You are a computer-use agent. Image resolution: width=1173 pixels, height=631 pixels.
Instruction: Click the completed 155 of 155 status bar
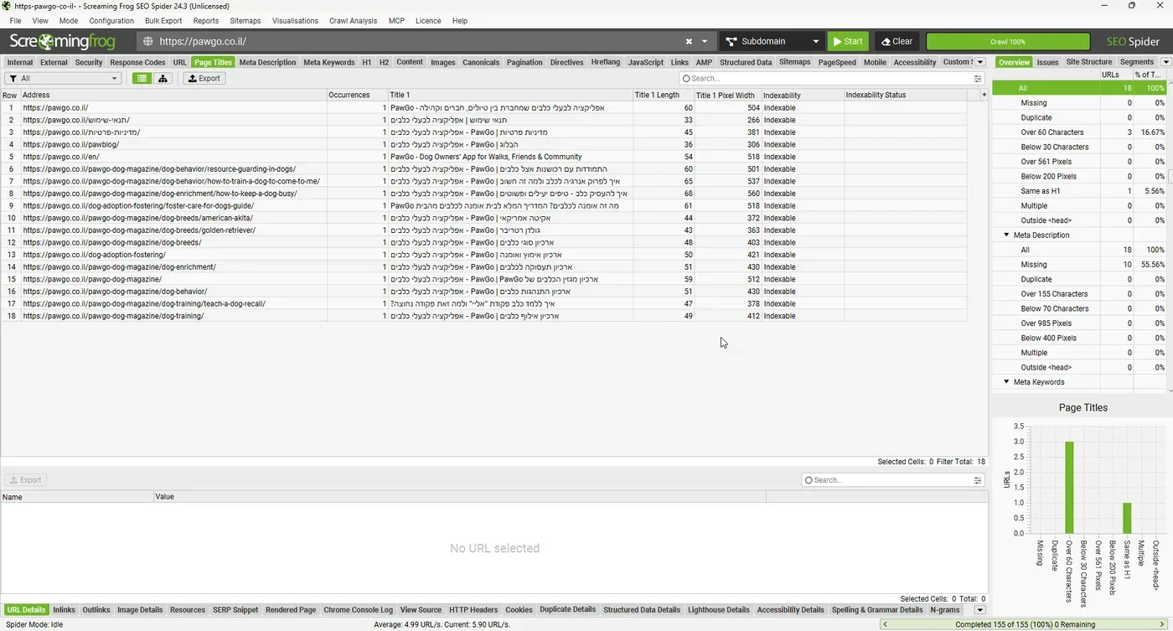click(x=1025, y=624)
